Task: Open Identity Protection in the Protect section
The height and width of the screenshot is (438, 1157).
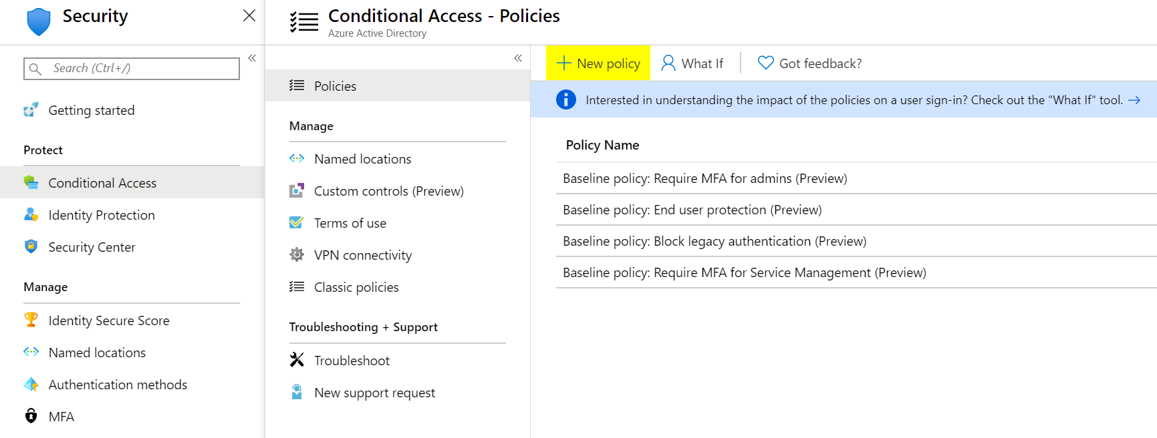Action: 102,215
